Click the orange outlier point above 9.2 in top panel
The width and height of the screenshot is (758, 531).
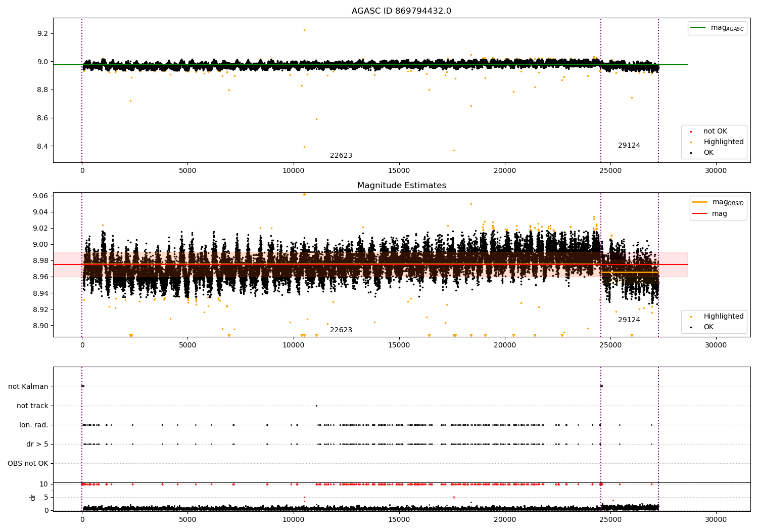pyautogui.click(x=304, y=30)
